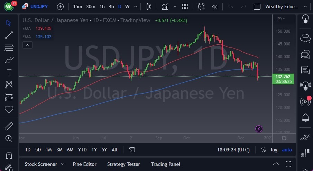Select the text annotation tool
This screenshot has width=313, height=171.
pos(9,72)
